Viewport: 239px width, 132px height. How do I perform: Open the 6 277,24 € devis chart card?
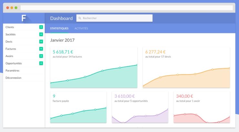(x=186, y=68)
